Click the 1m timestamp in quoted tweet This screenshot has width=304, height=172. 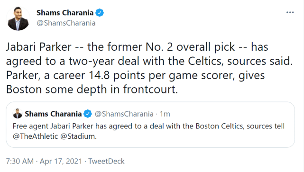click(x=165, y=114)
